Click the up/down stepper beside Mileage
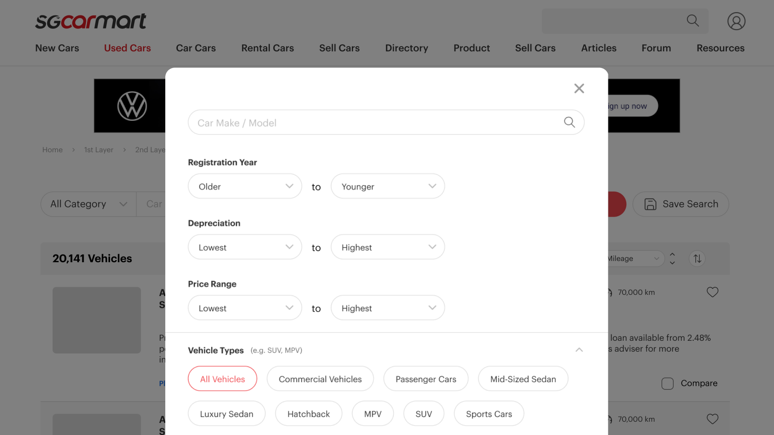This screenshot has height=435, width=774. (672, 259)
